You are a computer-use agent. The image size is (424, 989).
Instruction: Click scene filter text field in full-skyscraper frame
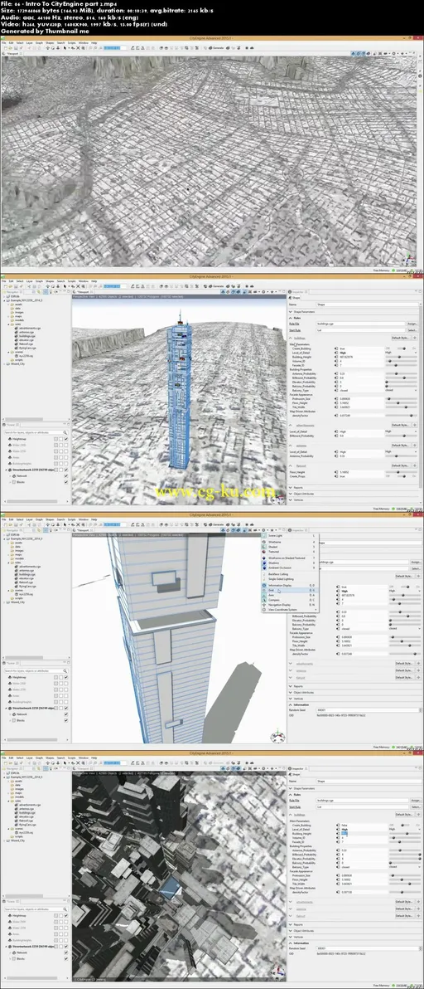pos(36,433)
